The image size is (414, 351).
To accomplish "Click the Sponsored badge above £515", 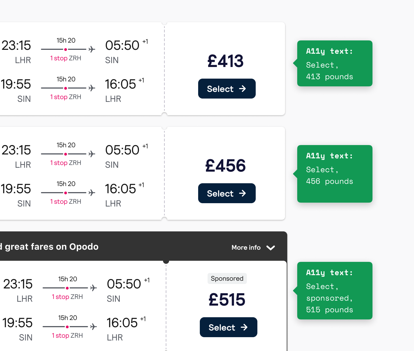I will click(227, 278).
